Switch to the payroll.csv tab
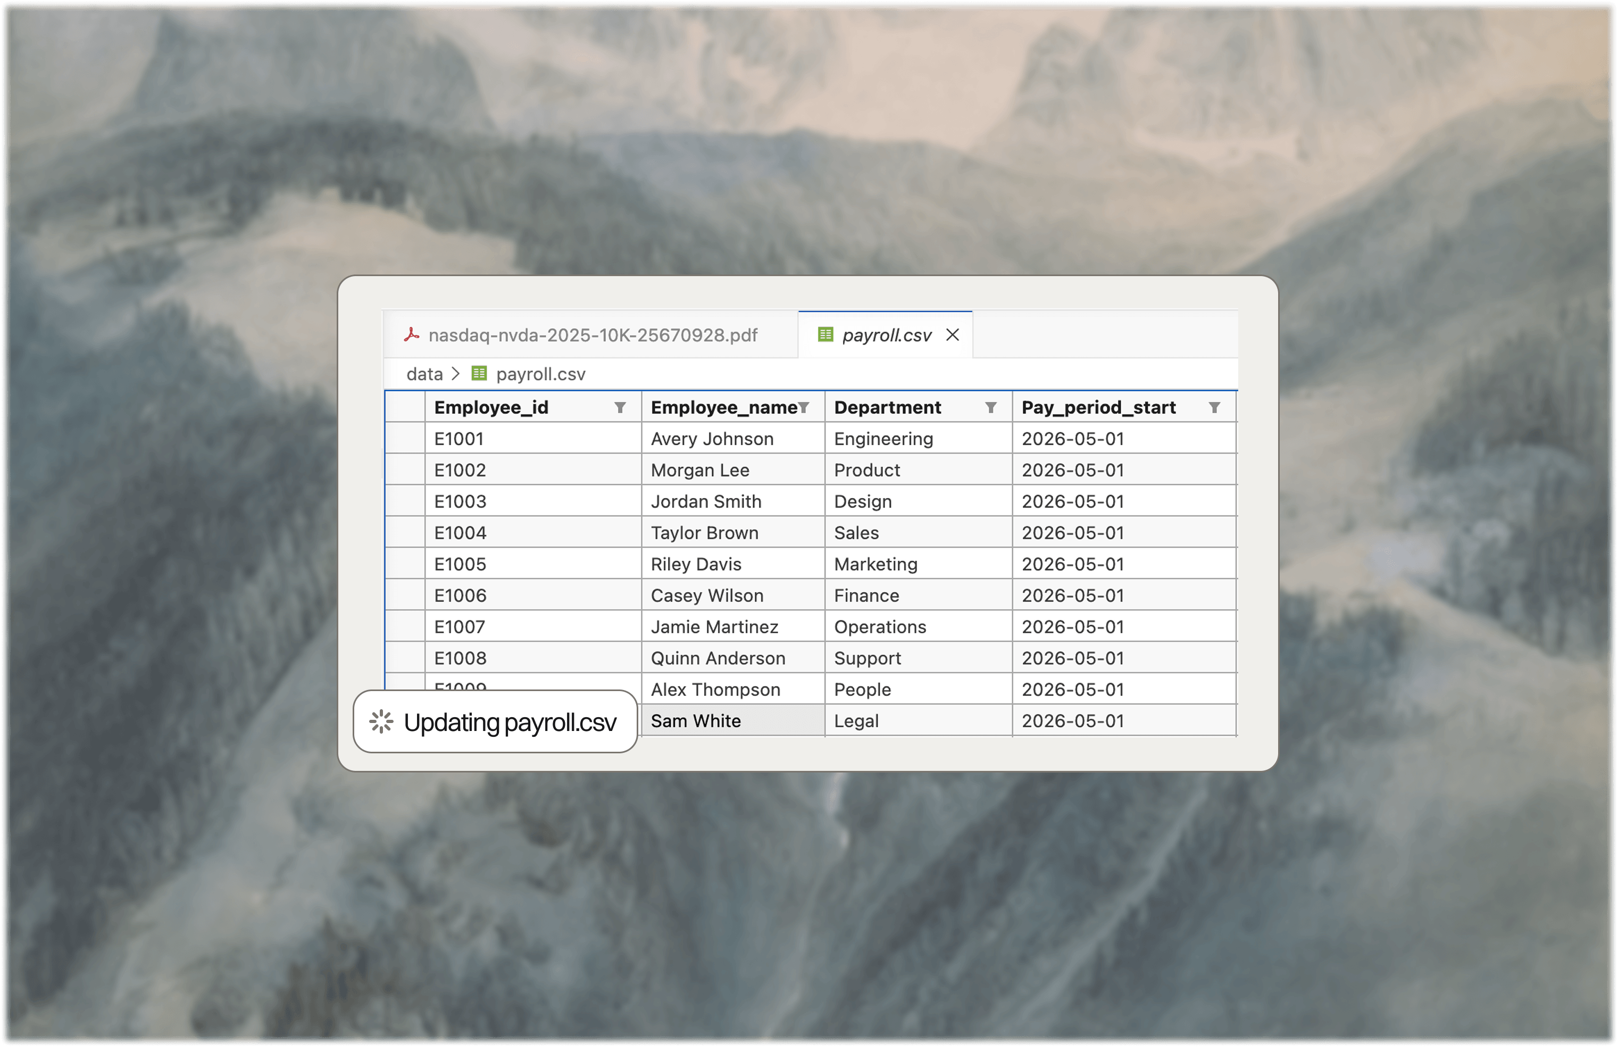The width and height of the screenshot is (1618, 1047). click(x=885, y=335)
